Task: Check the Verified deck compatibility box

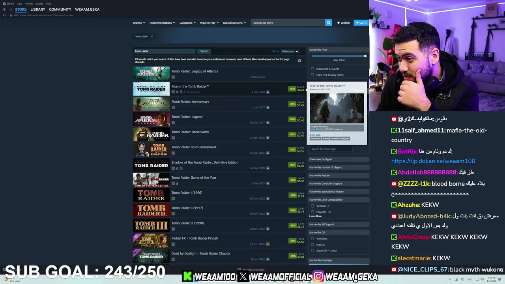Action: point(312,206)
